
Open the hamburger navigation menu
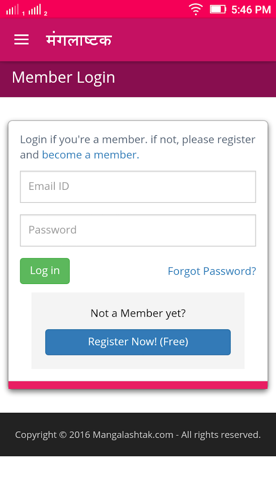[x=21, y=39]
